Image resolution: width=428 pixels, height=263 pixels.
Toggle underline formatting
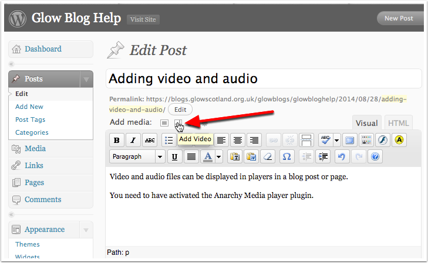pos(175,156)
